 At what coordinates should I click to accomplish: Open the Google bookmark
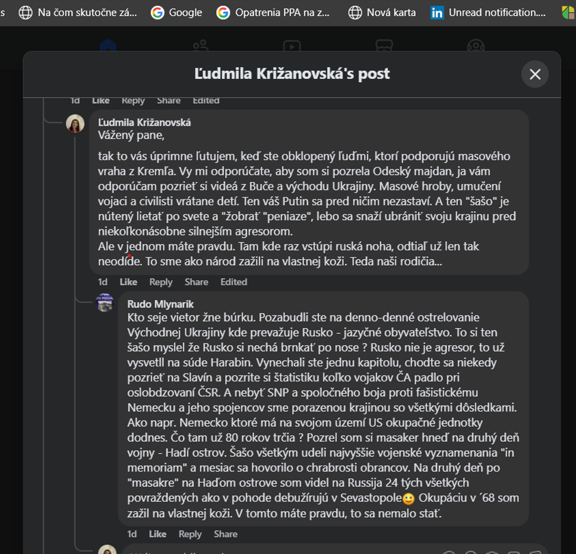point(176,13)
